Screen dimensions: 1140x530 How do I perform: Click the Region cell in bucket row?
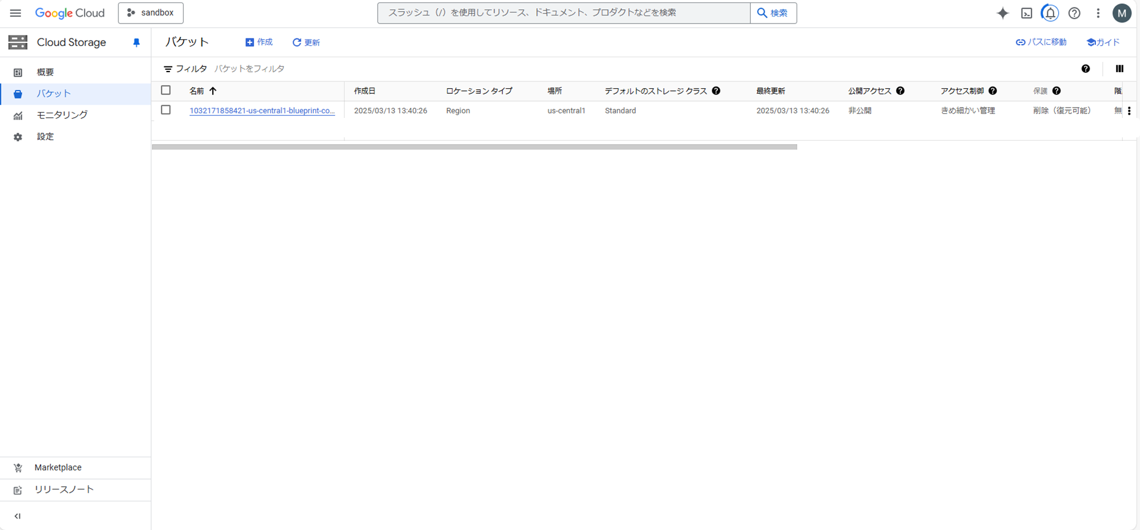tap(458, 110)
